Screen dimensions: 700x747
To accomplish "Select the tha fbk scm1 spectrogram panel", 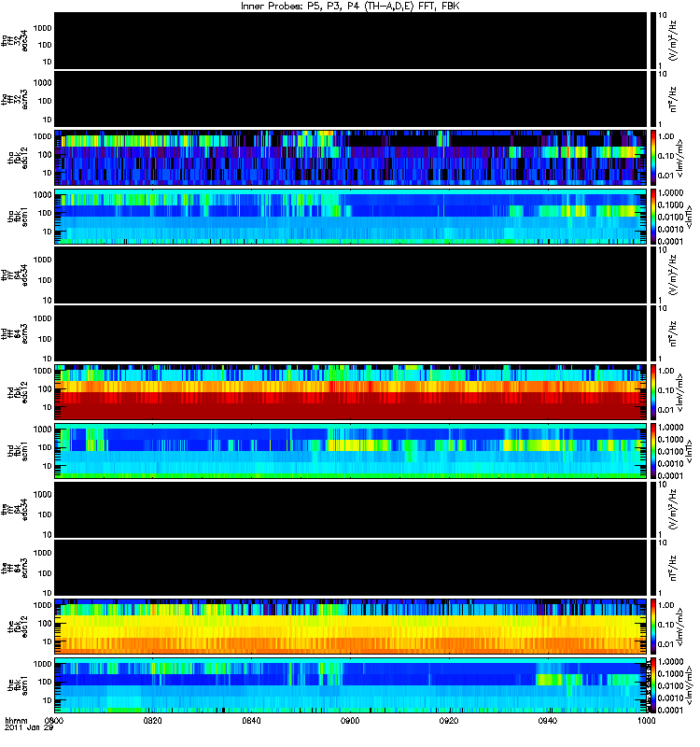I will pos(350,217).
